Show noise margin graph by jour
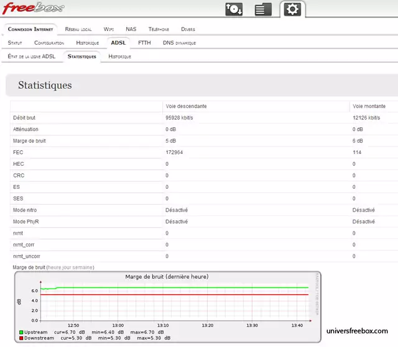Image resolution: width=398 pixels, height=347 pixels. pyautogui.click(x=66, y=267)
